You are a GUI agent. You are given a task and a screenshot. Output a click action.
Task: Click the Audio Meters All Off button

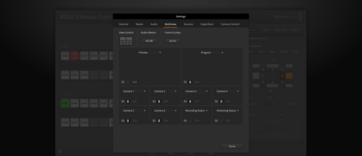point(149,41)
